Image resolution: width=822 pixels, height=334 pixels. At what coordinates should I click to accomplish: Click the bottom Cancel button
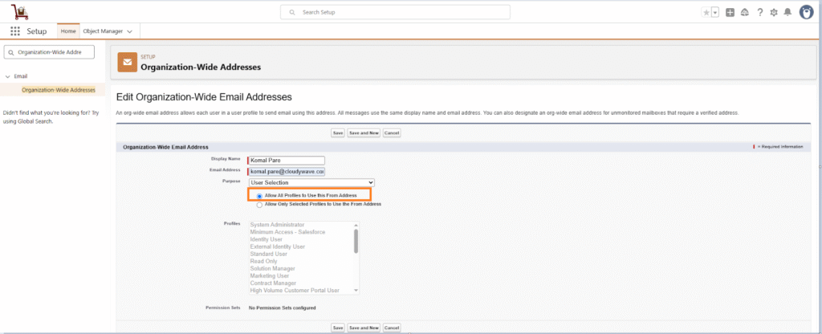point(392,328)
